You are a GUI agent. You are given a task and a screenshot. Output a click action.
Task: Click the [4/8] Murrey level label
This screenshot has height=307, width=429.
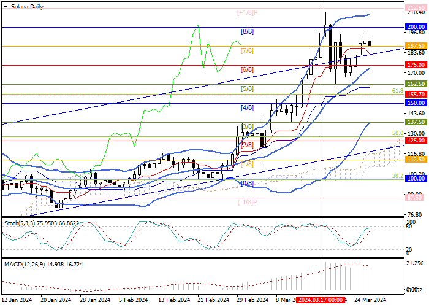click(247, 107)
